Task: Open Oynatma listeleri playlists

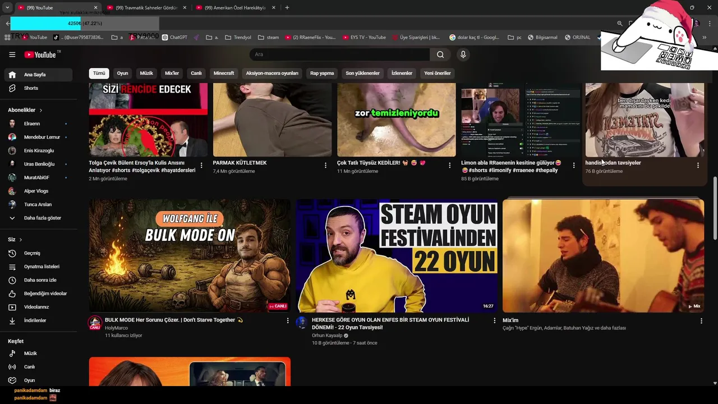Action: pyautogui.click(x=38, y=267)
